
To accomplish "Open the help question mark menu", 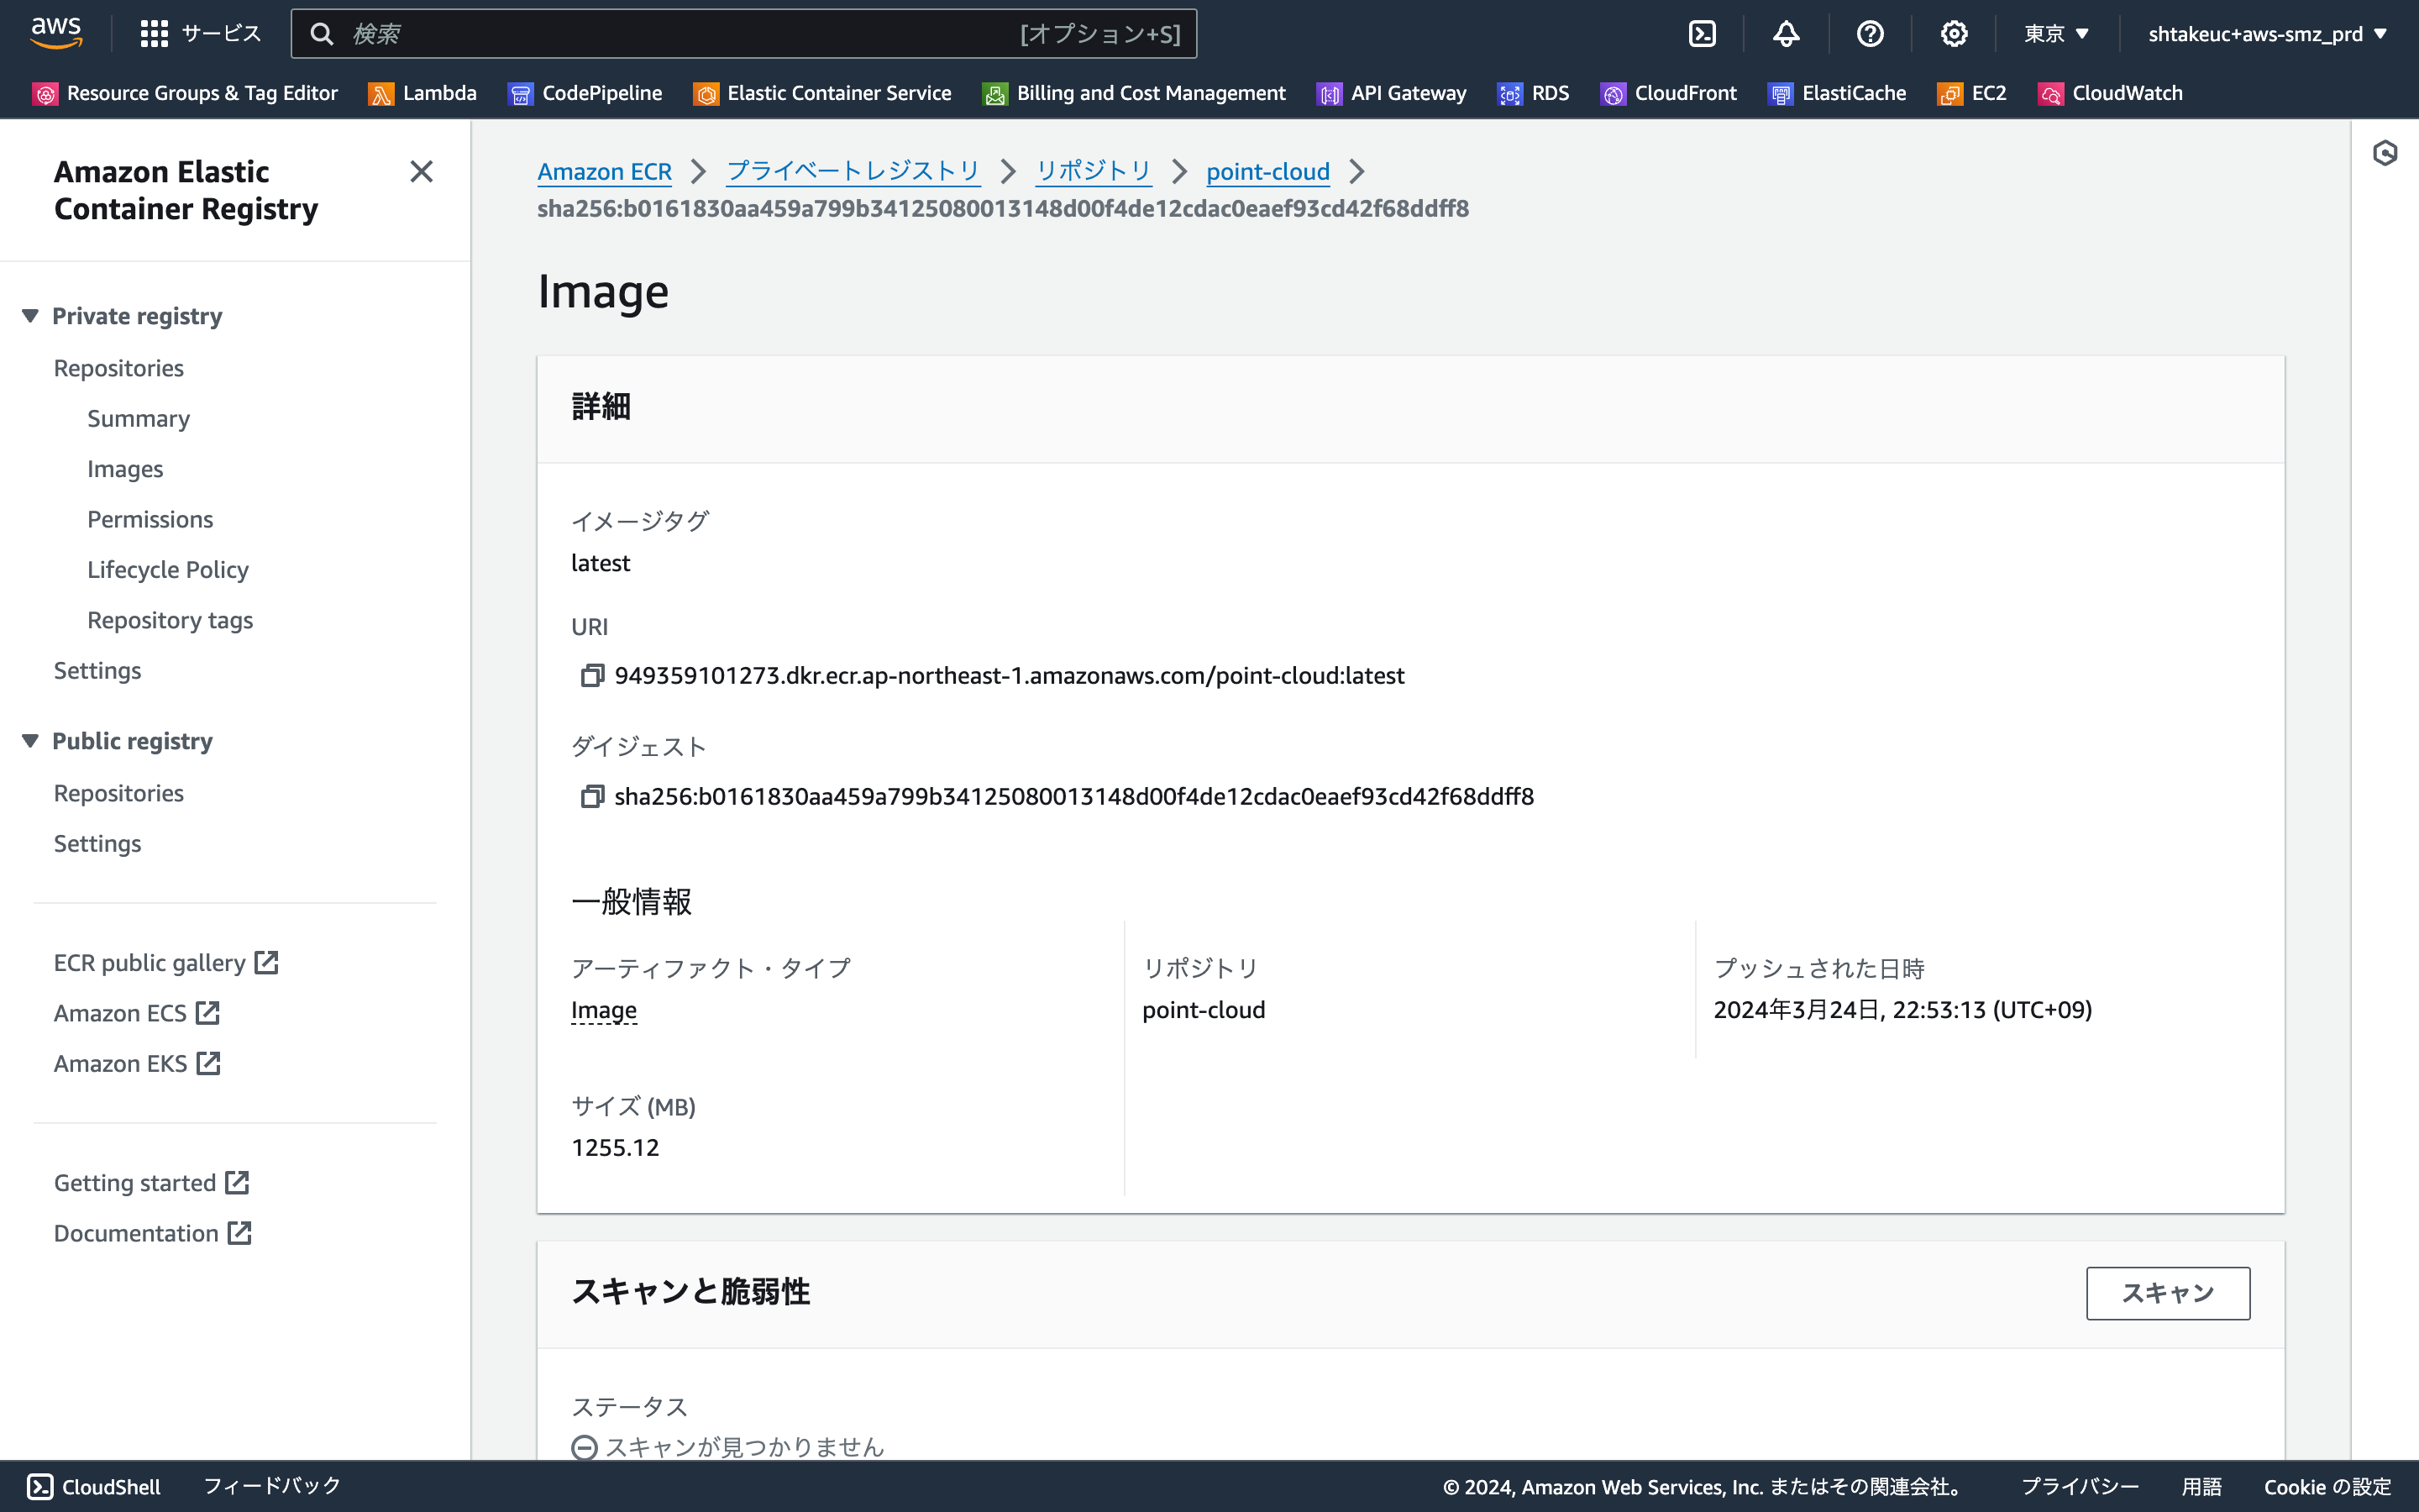I will (1871, 34).
